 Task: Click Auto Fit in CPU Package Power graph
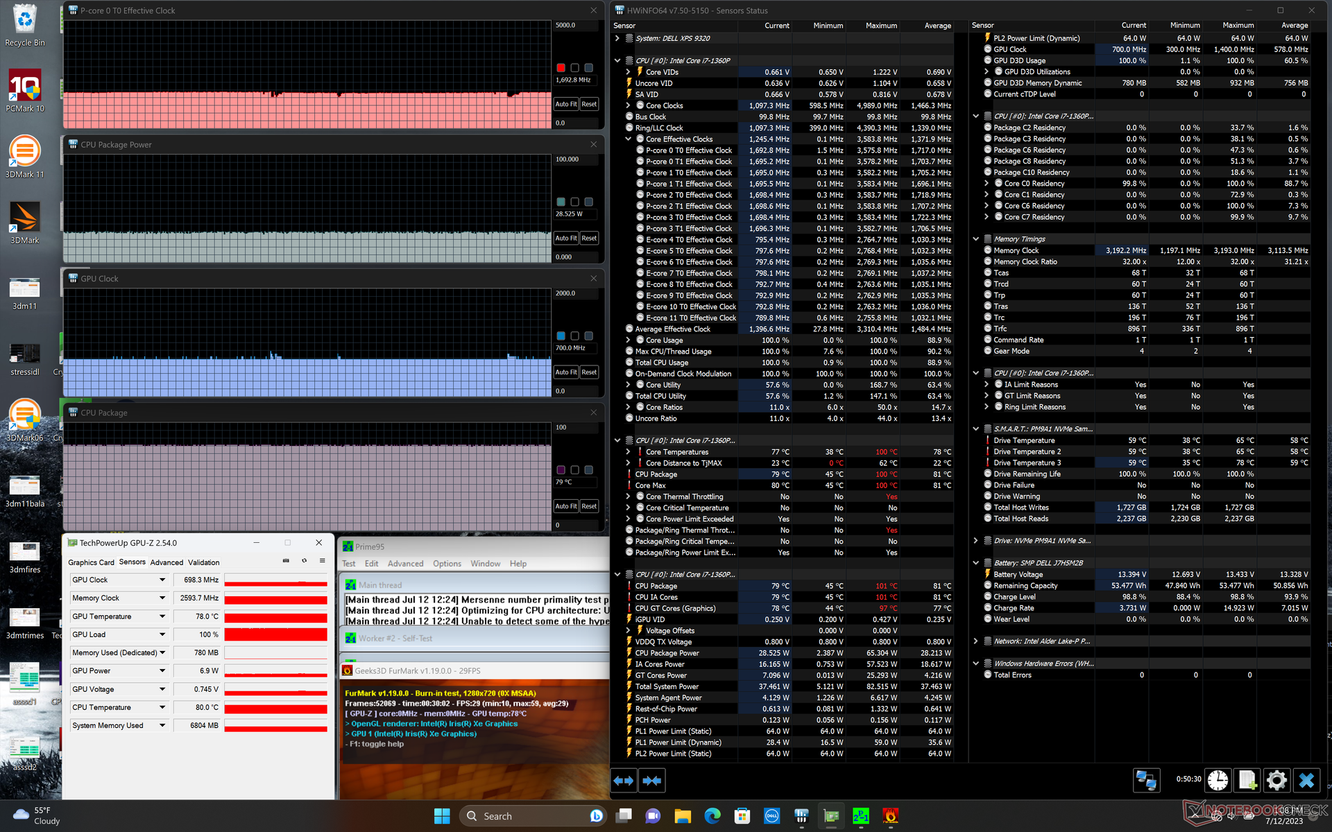point(565,238)
